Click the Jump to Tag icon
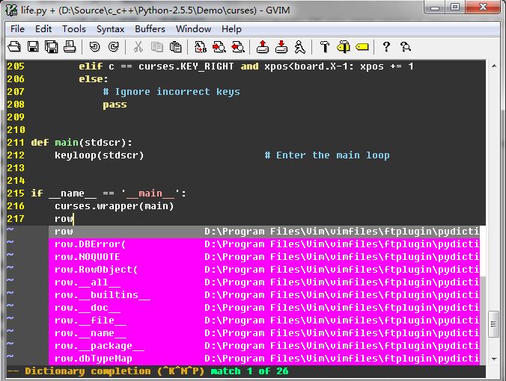The image size is (506, 381). [362, 47]
